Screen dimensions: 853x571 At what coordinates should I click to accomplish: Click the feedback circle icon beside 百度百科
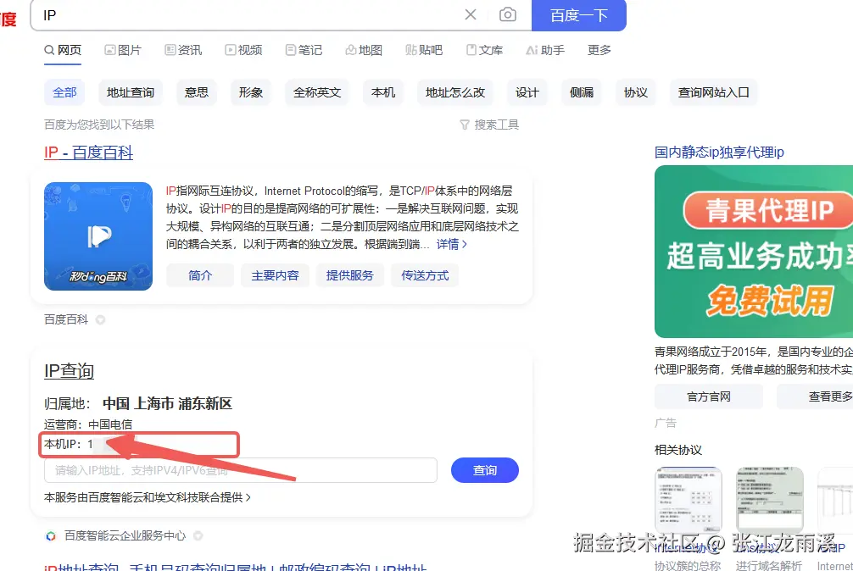coord(100,320)
